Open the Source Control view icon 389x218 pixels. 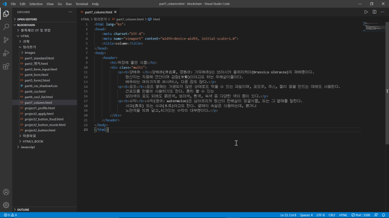click(x=6, y=40)
